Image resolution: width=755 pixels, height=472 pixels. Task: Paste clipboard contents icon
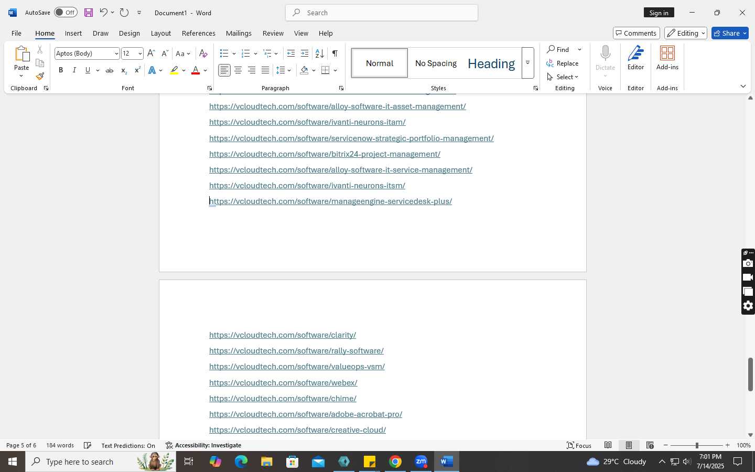[x=21, y=54]
